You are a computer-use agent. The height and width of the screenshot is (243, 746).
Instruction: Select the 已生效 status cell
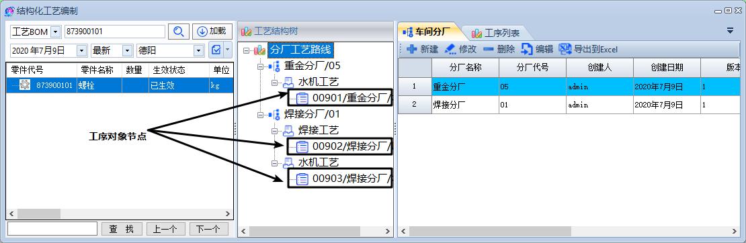click(179, 85)
